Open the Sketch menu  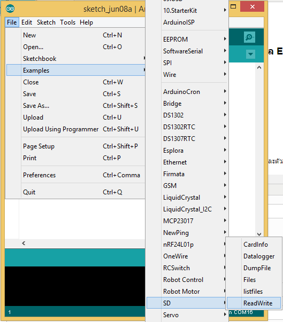[47, 22]
